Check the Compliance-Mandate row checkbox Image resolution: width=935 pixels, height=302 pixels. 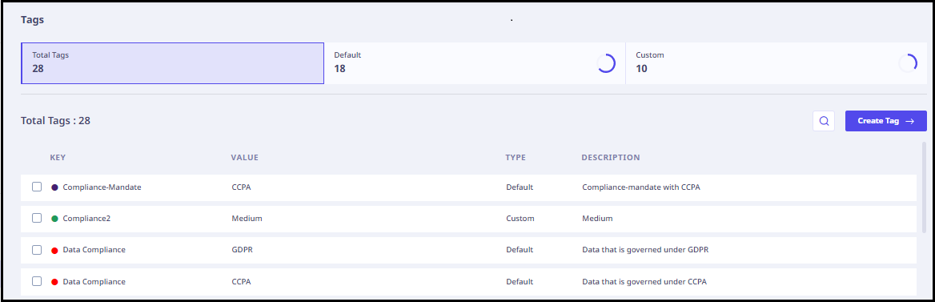[x=37, y=187]
